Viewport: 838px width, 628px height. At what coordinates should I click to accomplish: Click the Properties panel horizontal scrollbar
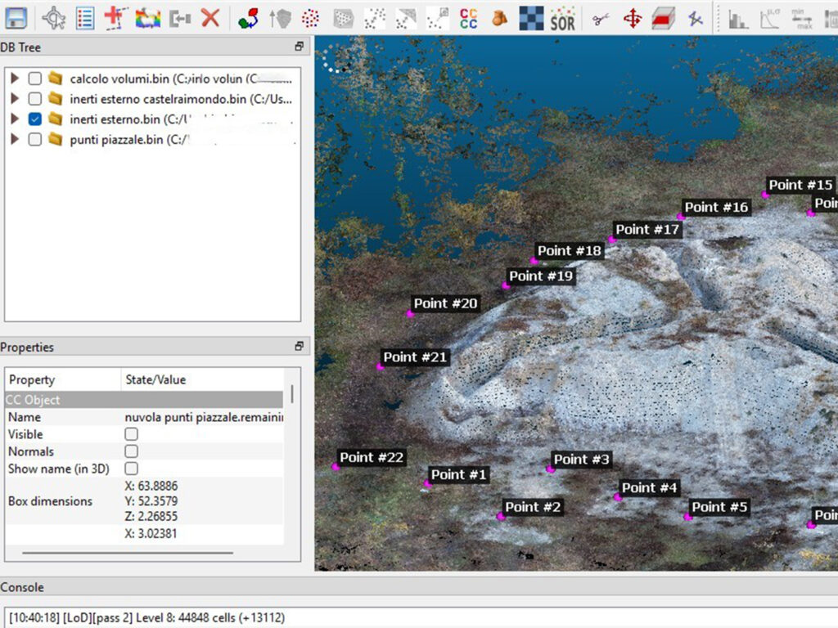tap(127, 553)
